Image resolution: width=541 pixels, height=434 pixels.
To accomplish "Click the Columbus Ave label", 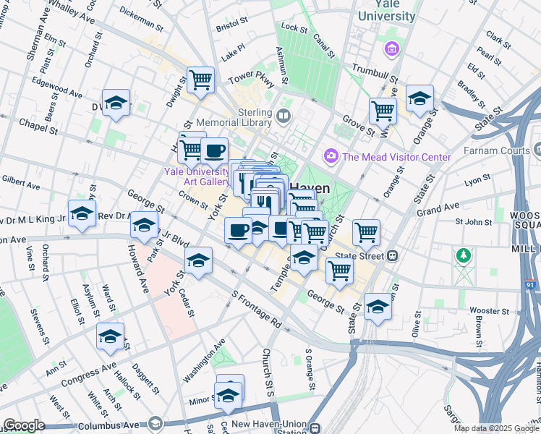I will 108,426.
